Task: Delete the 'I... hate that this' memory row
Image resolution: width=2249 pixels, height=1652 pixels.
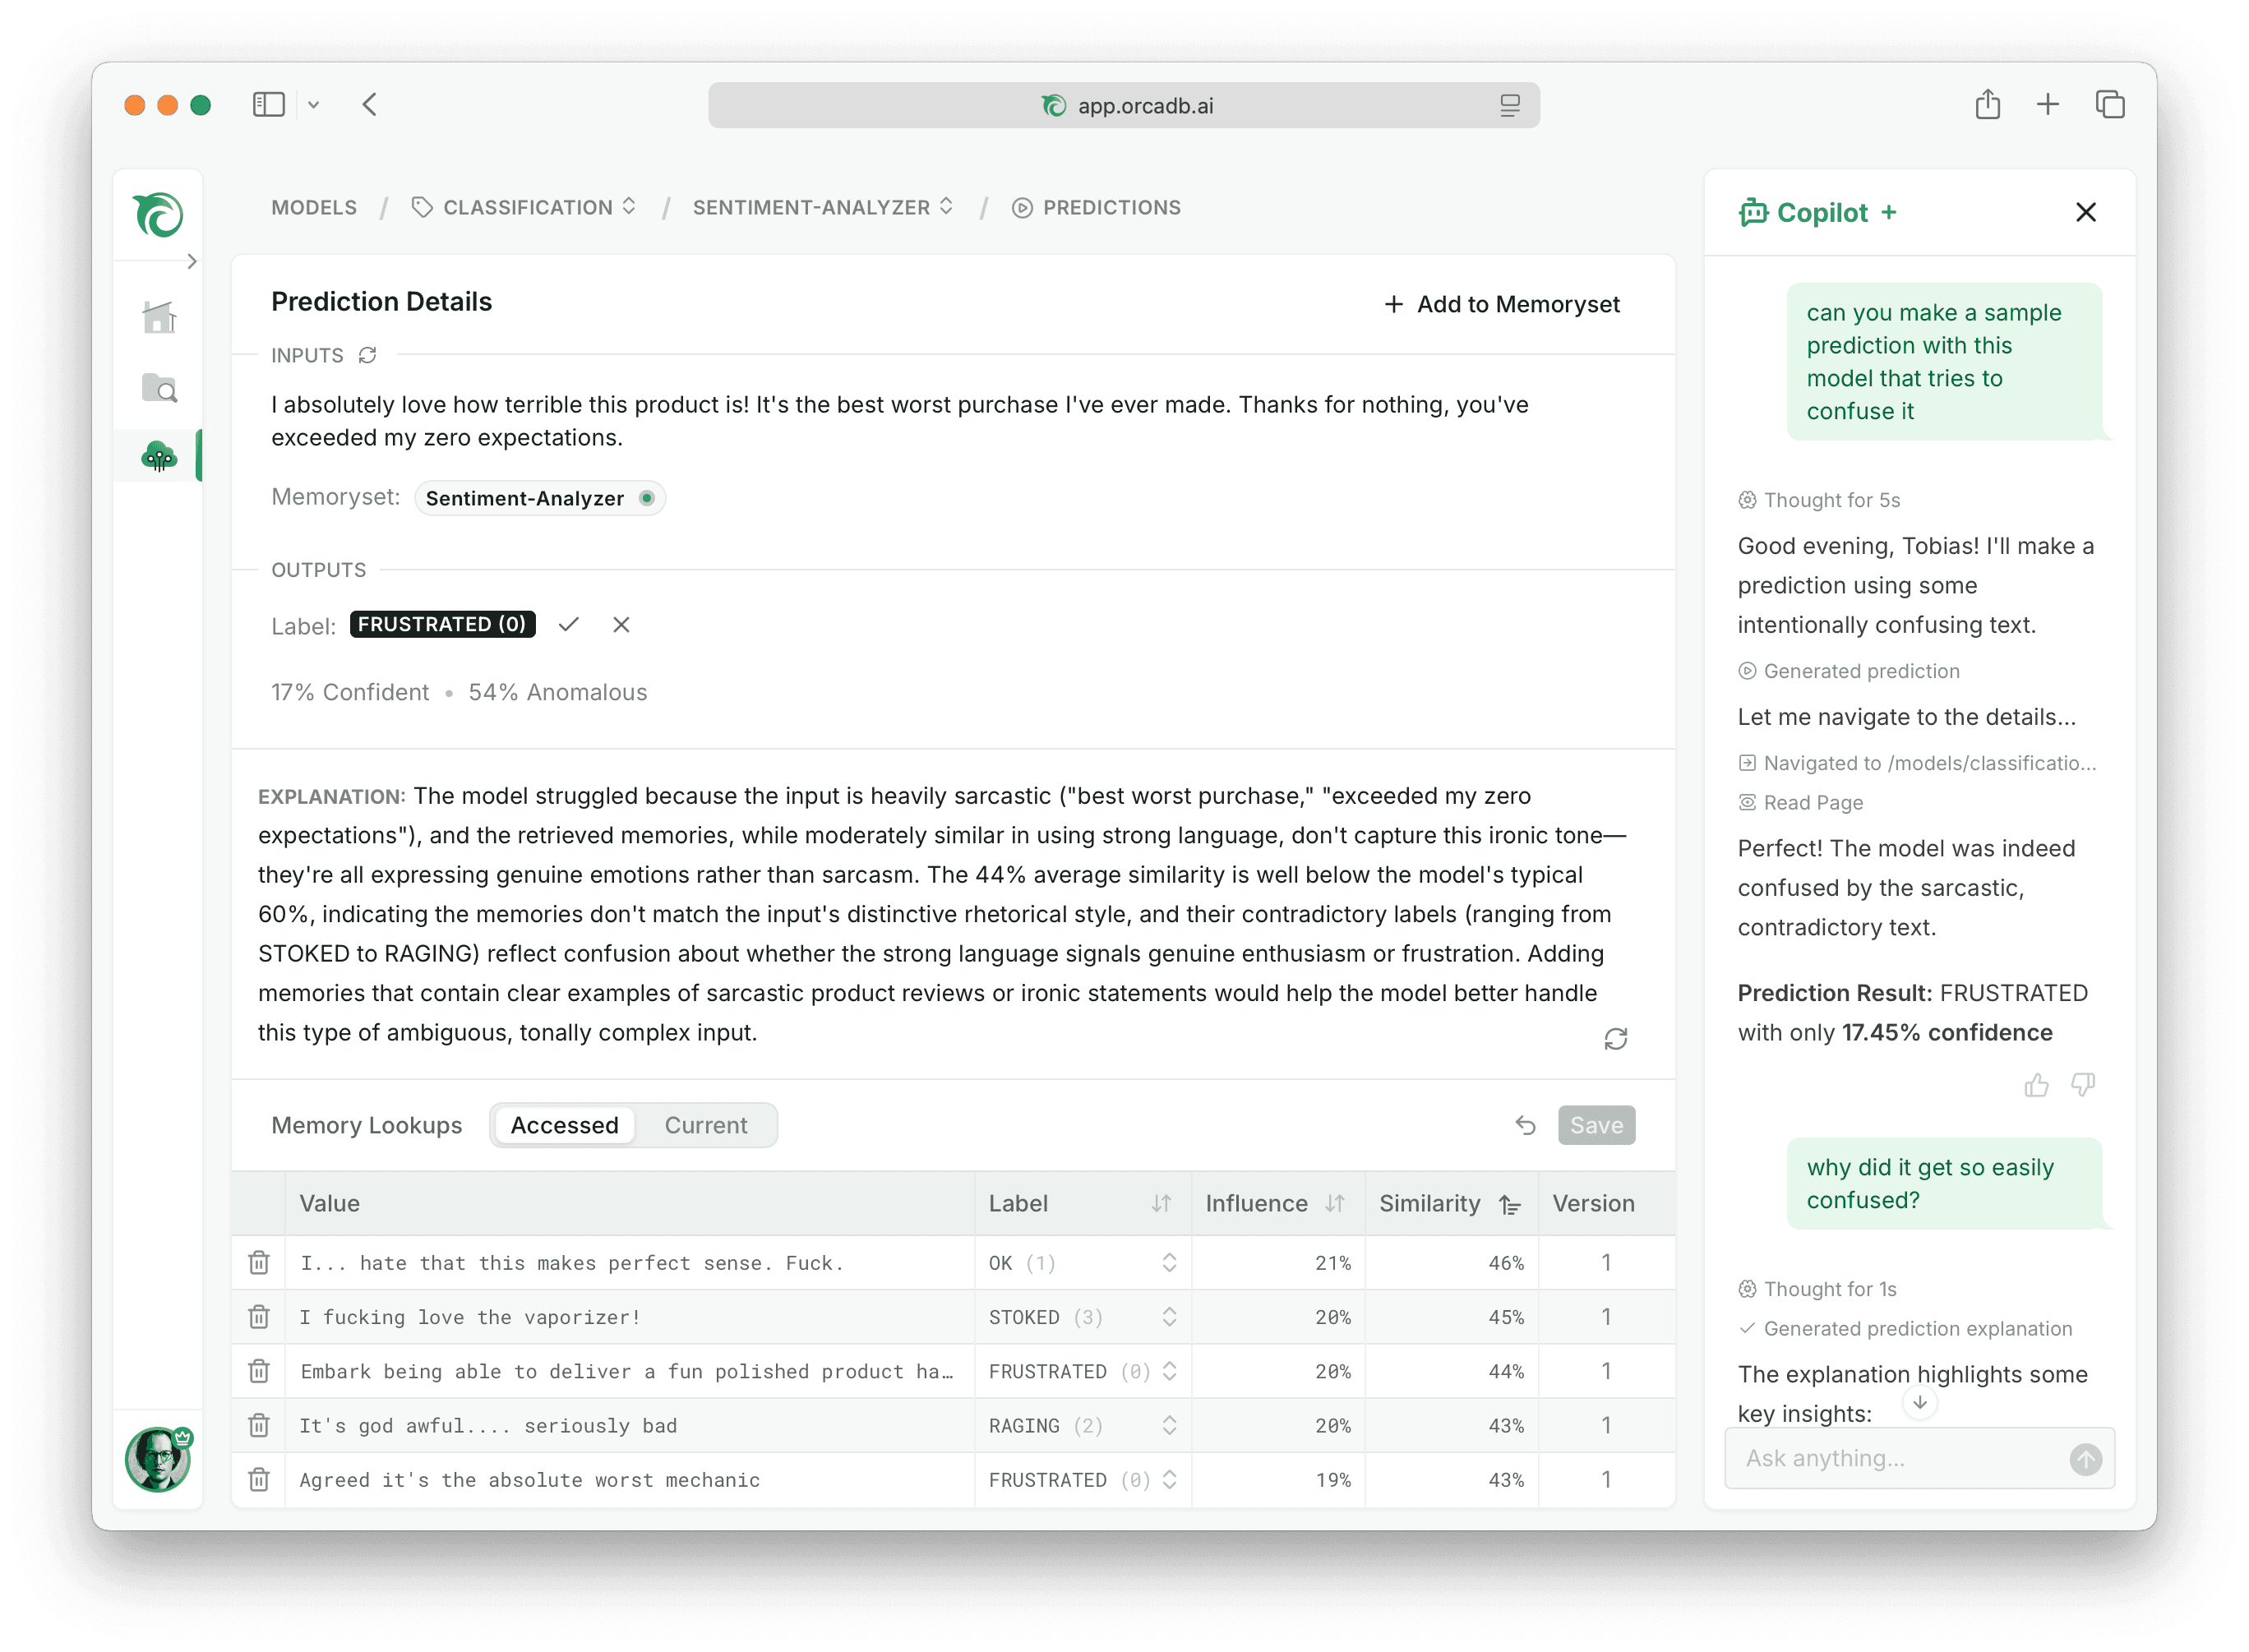Action: [x=259, y=1262]
